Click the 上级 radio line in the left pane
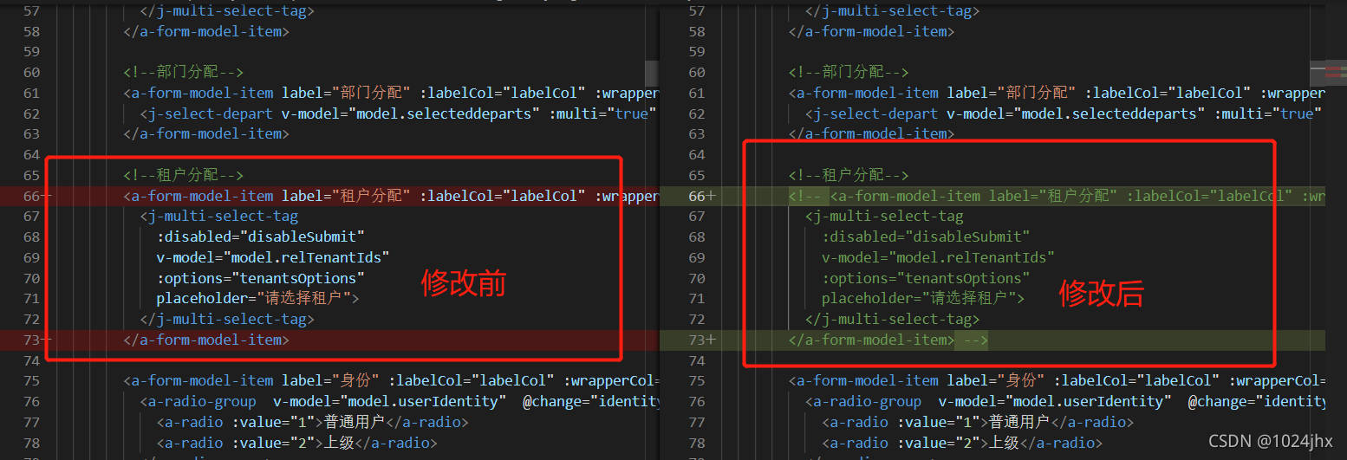 tap(296, 443)
